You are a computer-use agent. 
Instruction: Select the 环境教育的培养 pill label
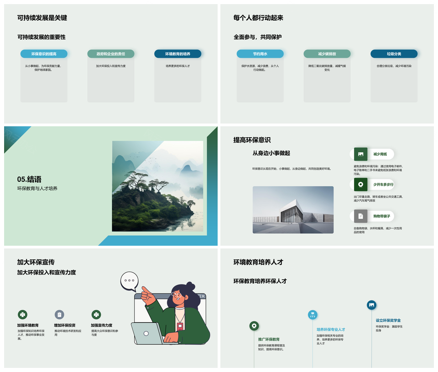point(177,54)
